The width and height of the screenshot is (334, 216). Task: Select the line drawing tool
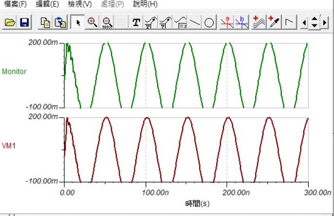point(194,22)
